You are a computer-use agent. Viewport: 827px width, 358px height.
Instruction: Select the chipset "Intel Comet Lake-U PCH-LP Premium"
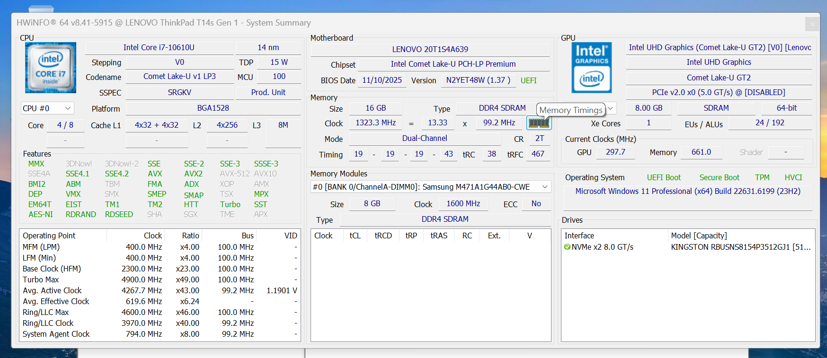(454, 64)
